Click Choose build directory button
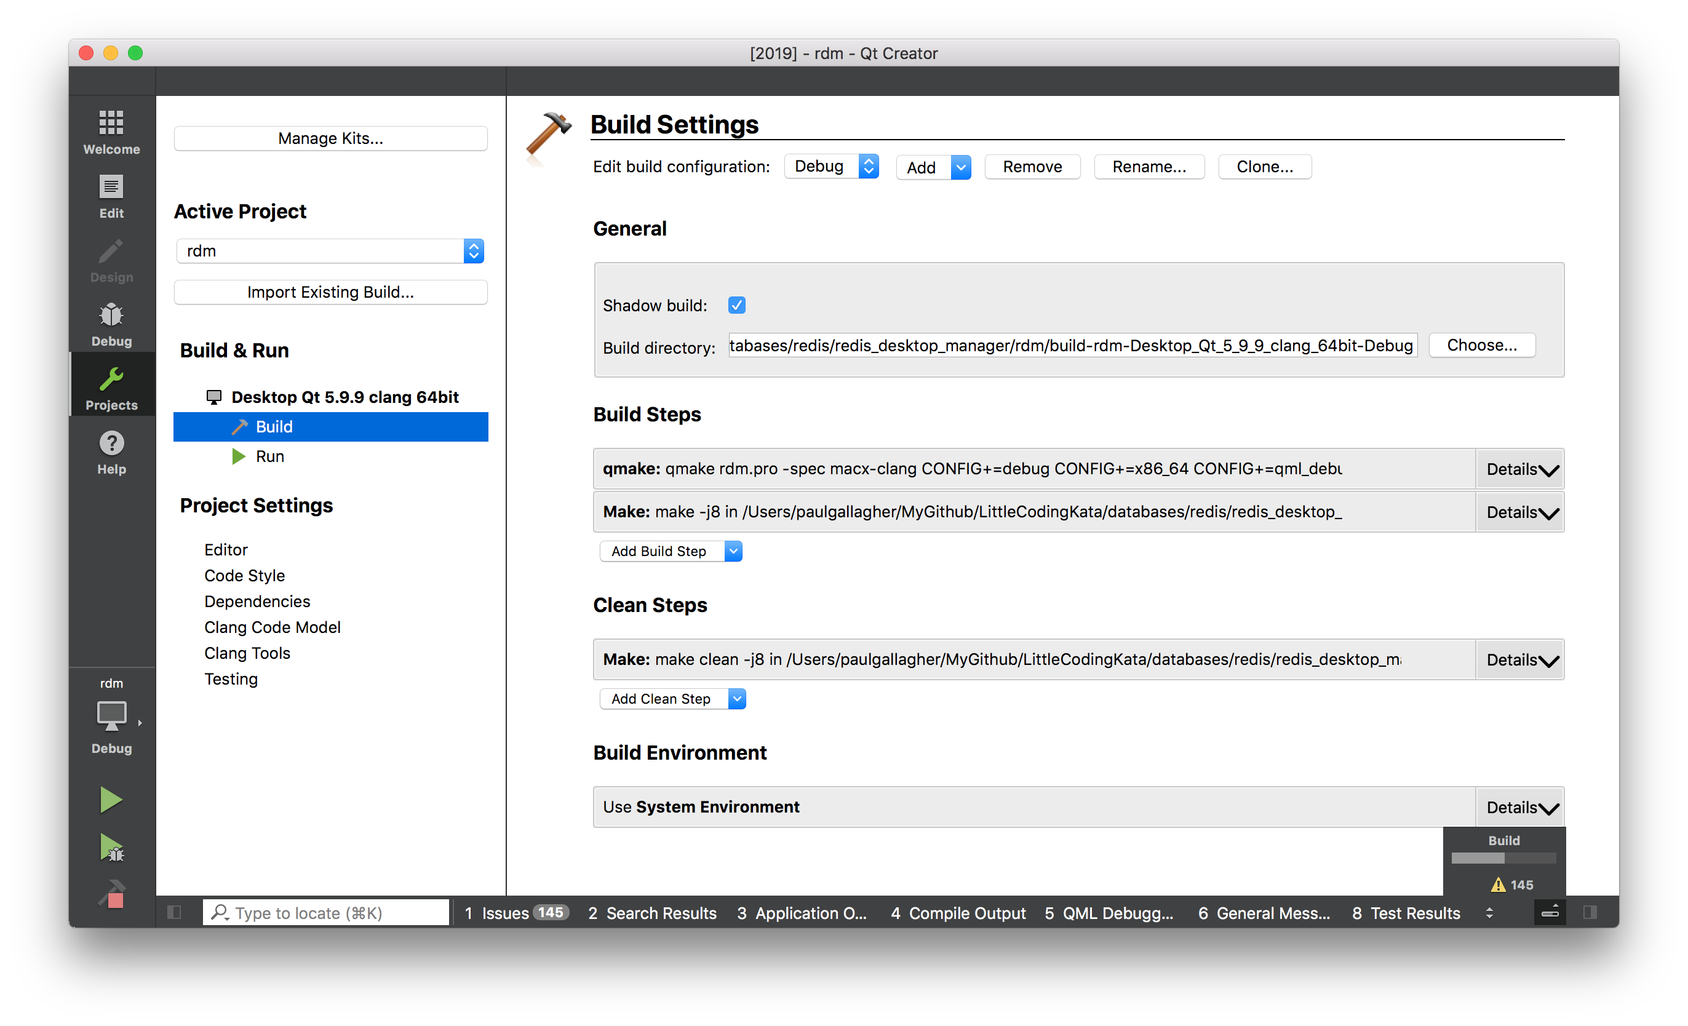Screen dimensions: 1688x1026 (1482, 345)
